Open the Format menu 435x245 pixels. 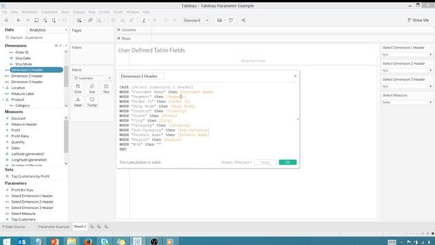(104, 12)
